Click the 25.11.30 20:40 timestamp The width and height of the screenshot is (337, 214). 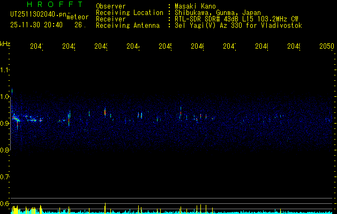[x=36, y=25]
